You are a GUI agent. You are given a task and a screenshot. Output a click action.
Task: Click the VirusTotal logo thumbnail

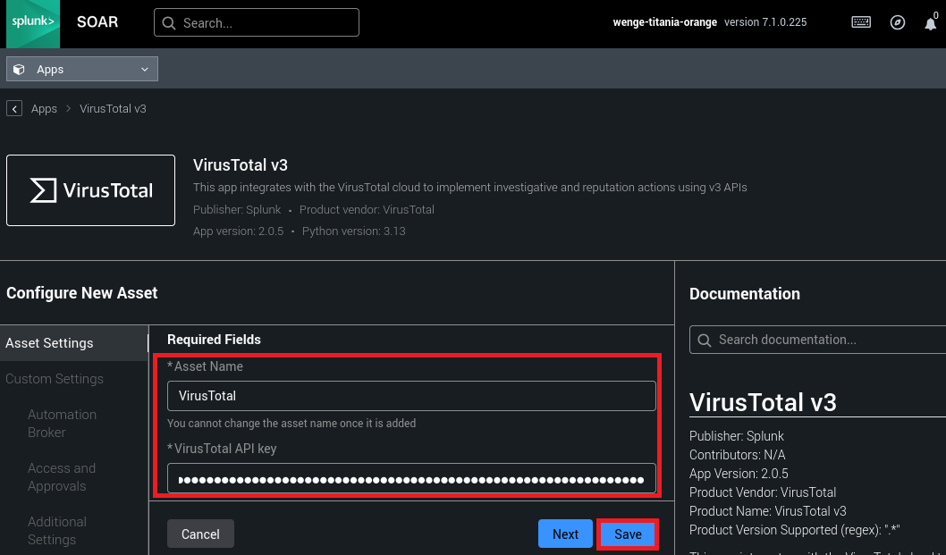(x=91, y=190)
